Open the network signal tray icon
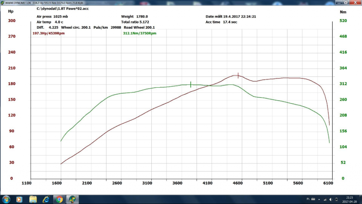The height and width of the screenshot is (204, 362). tap(325, 199)
